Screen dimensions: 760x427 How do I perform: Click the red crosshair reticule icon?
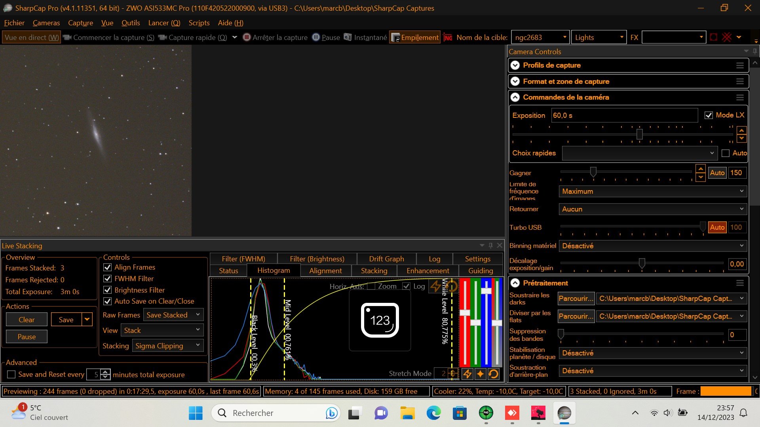[727, 37]
